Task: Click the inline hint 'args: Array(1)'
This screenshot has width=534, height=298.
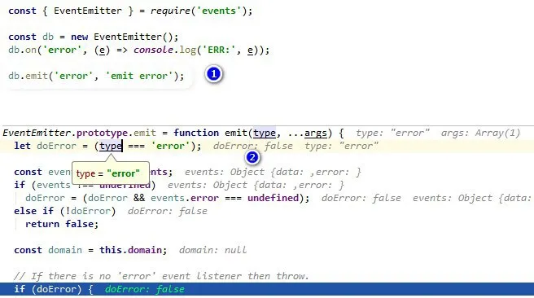Action: click(x=480, y=133)
